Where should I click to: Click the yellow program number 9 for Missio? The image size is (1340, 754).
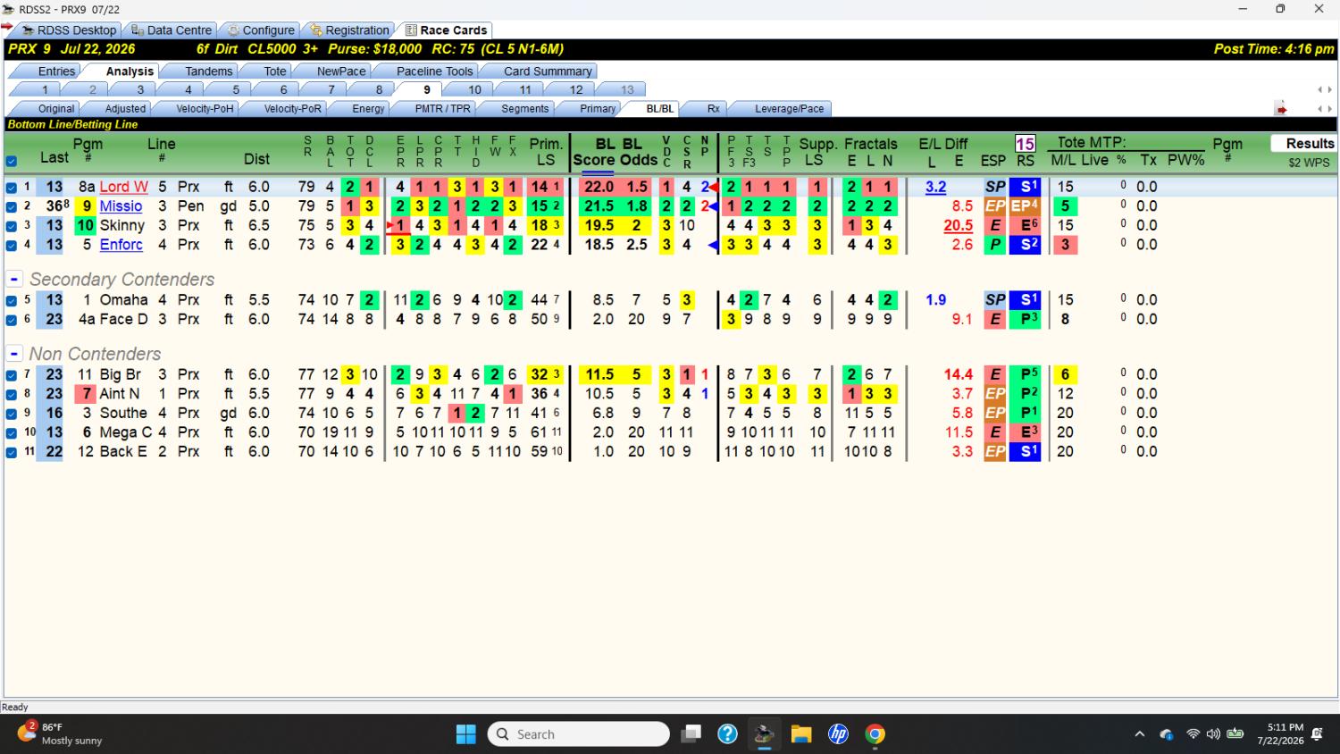pyautogui.click(x=87, y=206)
